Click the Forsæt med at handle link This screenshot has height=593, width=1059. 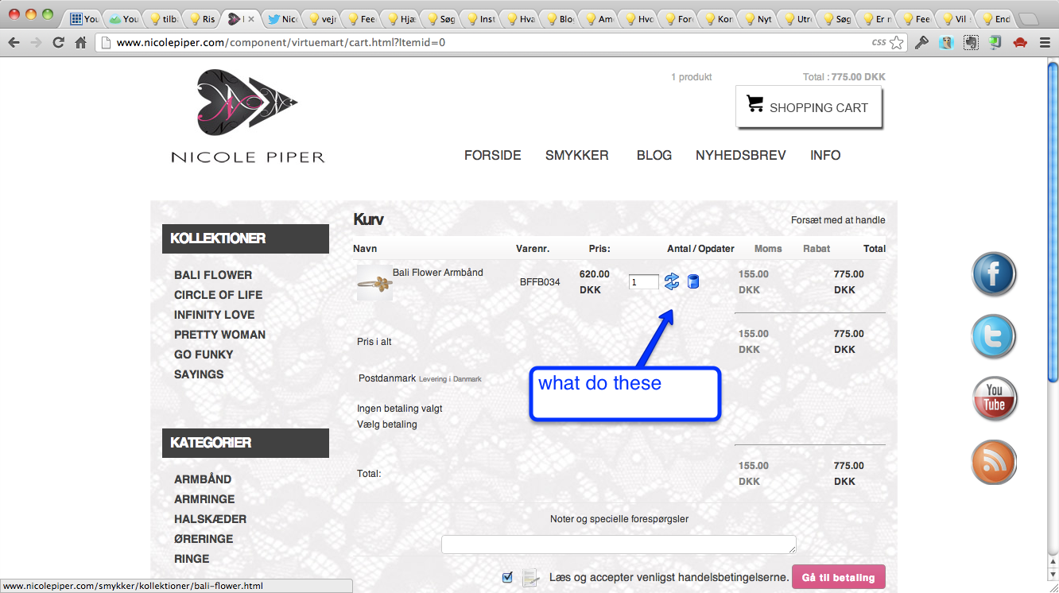pos(837,220)
